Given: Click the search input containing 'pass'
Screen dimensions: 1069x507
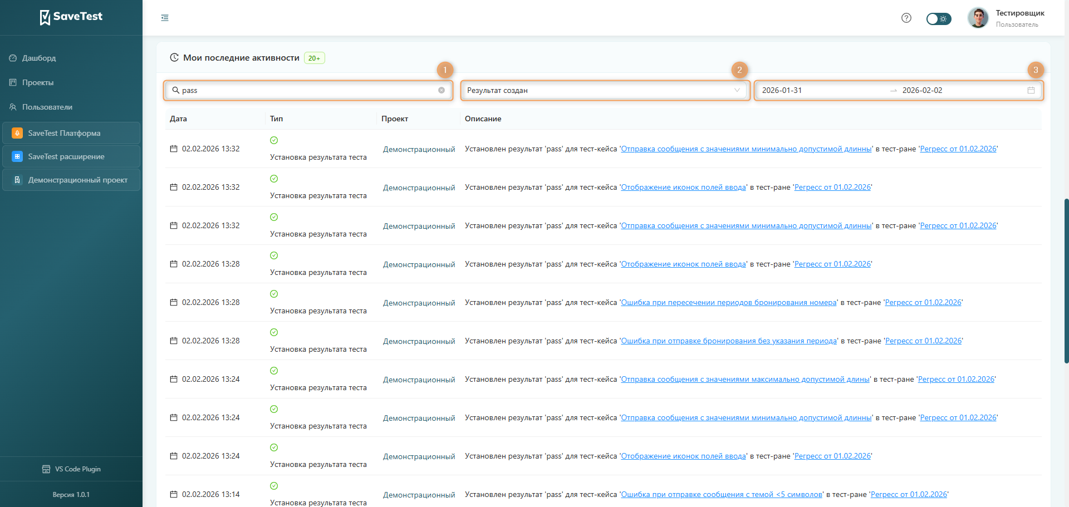Looking at the screenshot, I should tap(306, 90).
